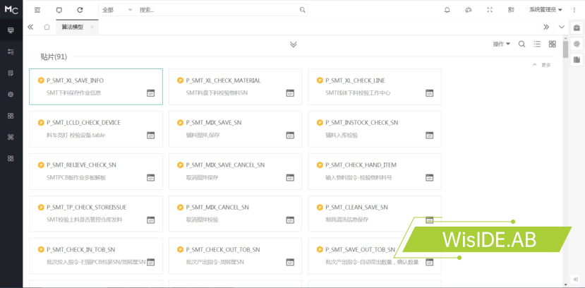Screen dimensions: 585x288
Task: Switch to grid view layout
Action: pos(553,44)
